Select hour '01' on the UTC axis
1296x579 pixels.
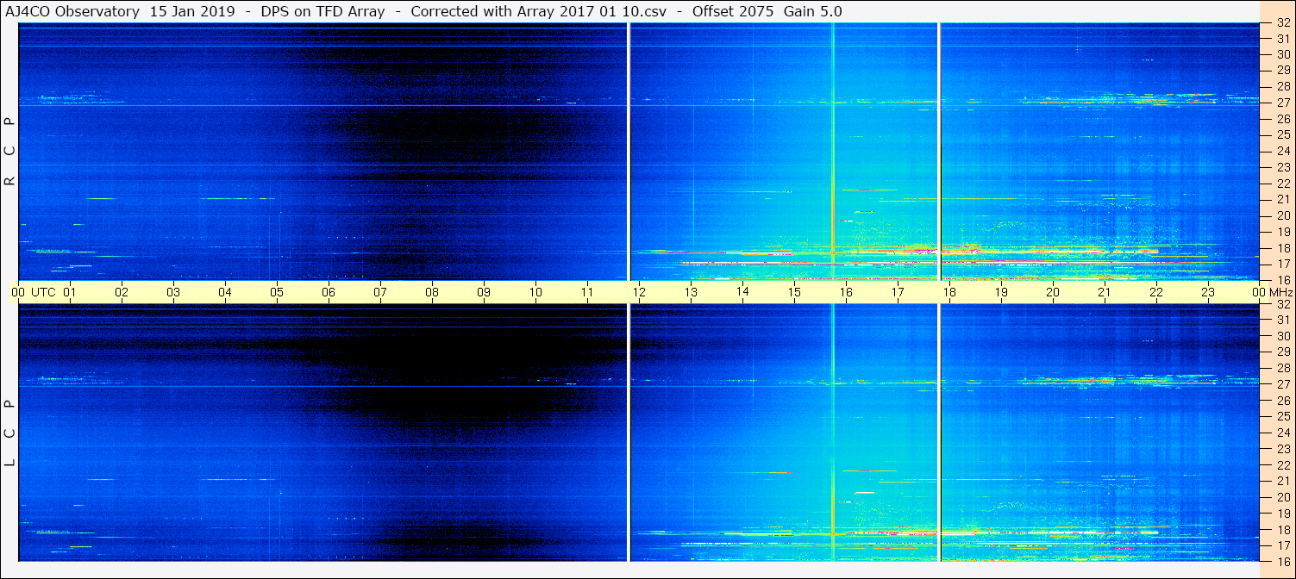(x=70, y=292)
